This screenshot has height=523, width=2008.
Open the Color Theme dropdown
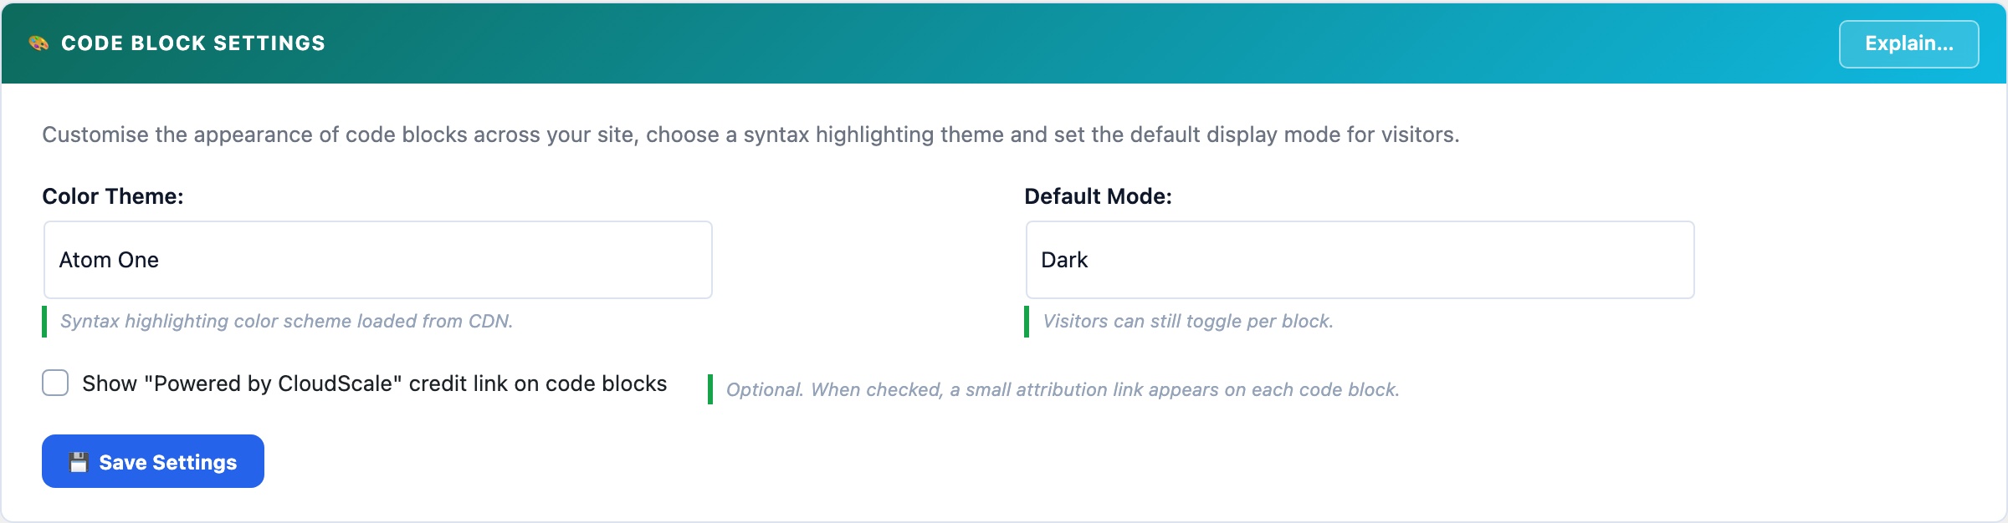(378, 260)
